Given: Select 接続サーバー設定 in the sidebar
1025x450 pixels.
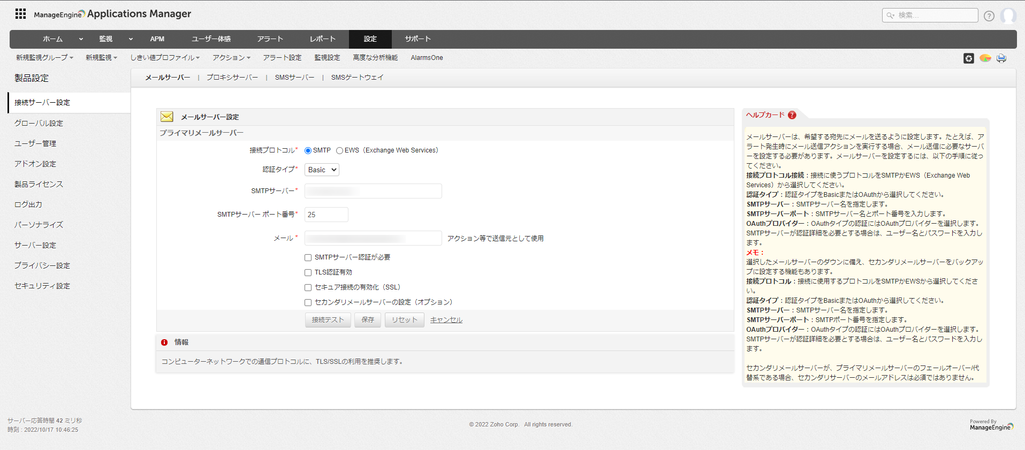Looking at the screenshot, I should [x=69, y=103].
